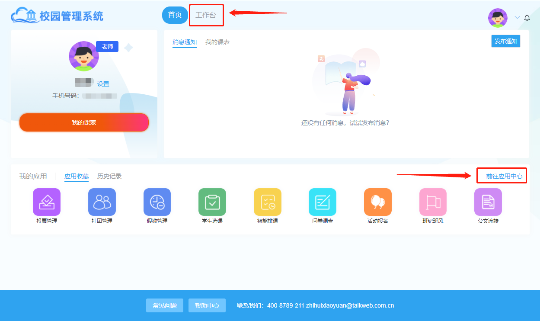The width and height of the screenshot is (540, 321).
Task: Select the 首页 home tab
Action: [x=175, y=15]
